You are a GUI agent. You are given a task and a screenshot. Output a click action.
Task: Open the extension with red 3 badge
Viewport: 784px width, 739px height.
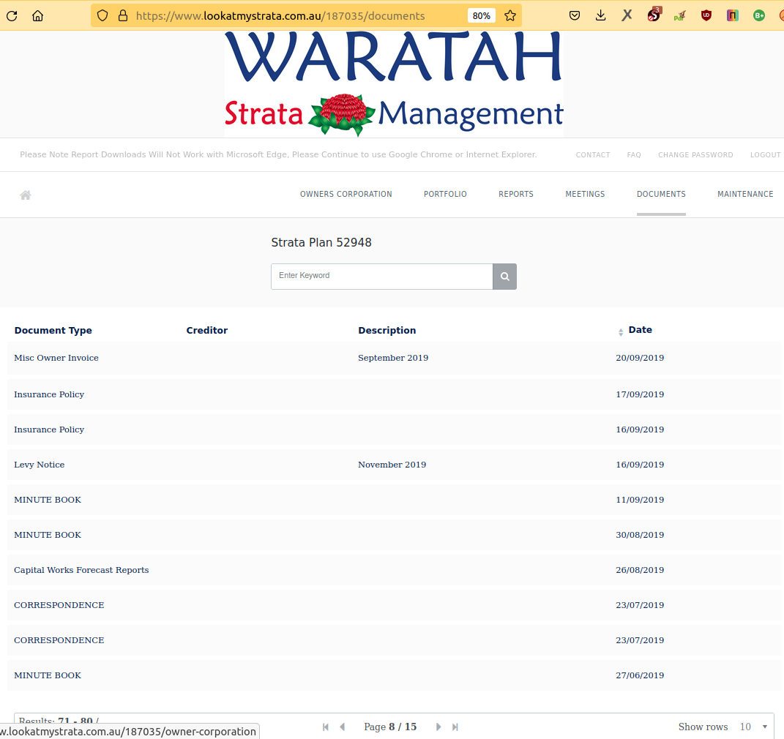pos(654,15)
